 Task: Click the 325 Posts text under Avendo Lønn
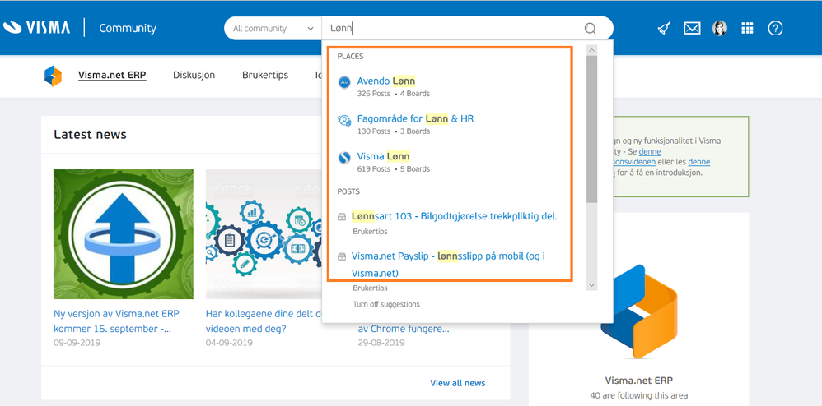374,94
